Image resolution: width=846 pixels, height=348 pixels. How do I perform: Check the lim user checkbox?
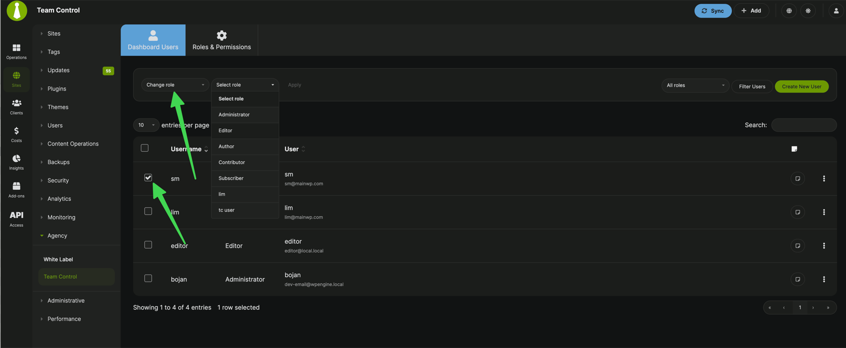(148, 211)
